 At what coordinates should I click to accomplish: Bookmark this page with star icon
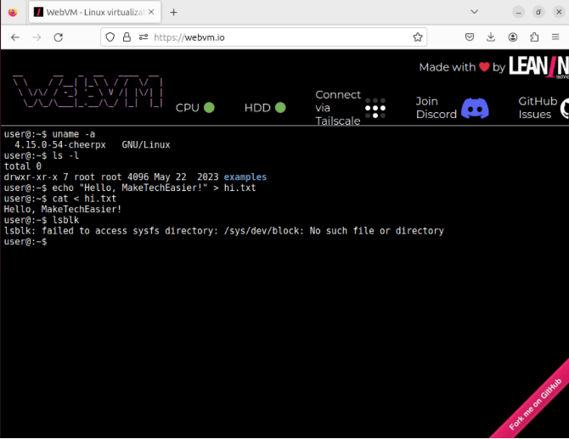[417, 37]
